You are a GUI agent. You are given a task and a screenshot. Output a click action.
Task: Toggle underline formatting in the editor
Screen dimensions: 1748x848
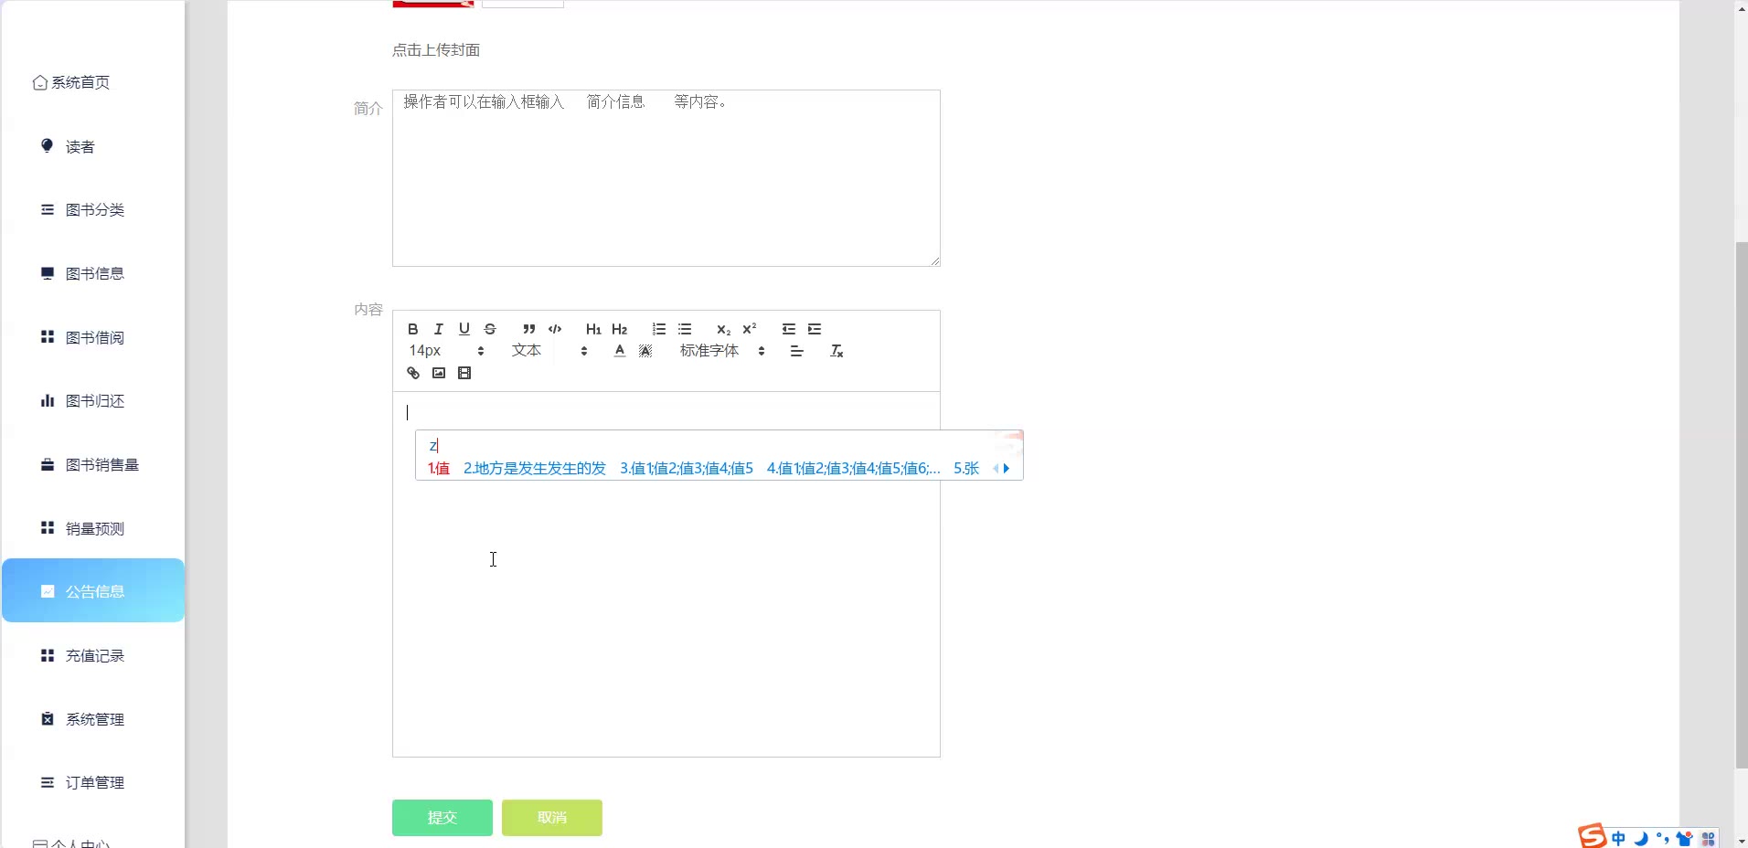click(x=464, y=329)
